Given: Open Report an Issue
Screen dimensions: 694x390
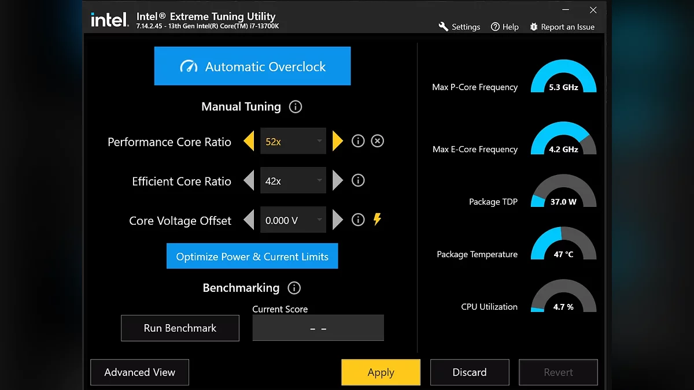Looking at the screenshot, I should pyautogui.click(x=562, y=27).
